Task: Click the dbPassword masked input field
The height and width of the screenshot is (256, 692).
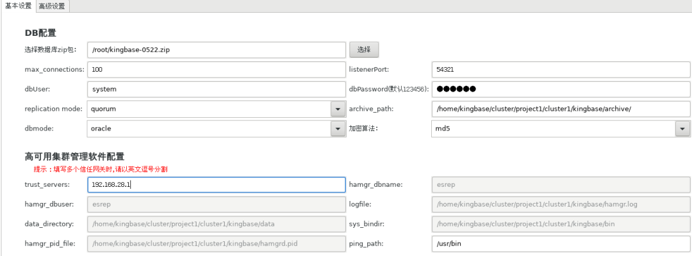Action: [561, 89]
